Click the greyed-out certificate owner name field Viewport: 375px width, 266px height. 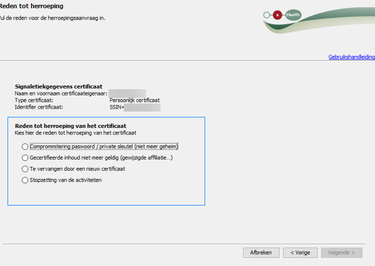pos(127,93)
